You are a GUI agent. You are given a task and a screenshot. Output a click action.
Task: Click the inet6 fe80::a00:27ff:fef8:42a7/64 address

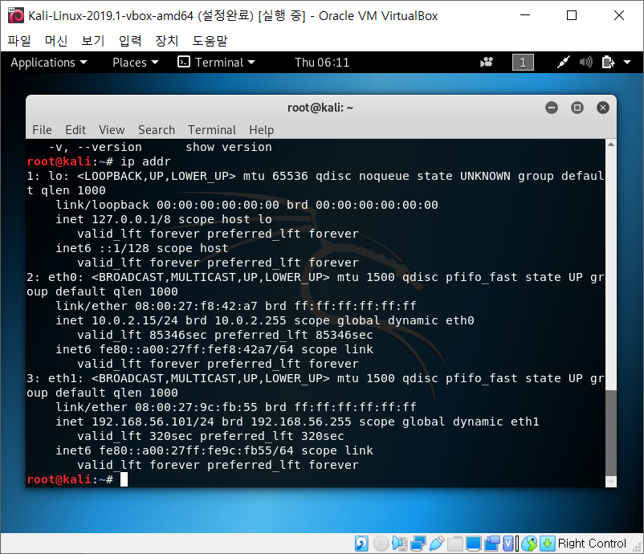pos(196,349)
